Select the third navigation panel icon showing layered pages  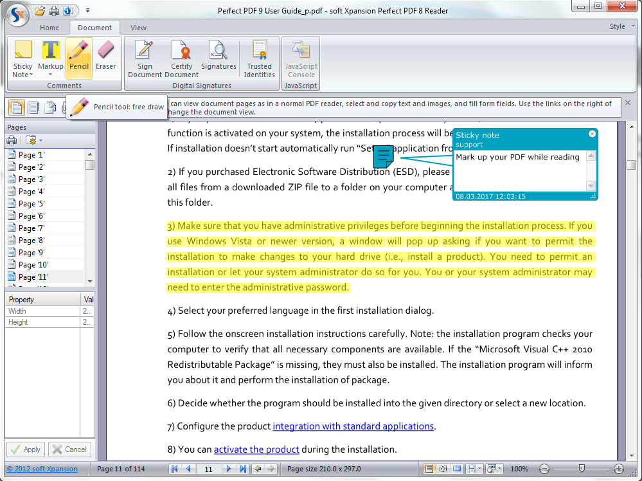coord(50,107)
